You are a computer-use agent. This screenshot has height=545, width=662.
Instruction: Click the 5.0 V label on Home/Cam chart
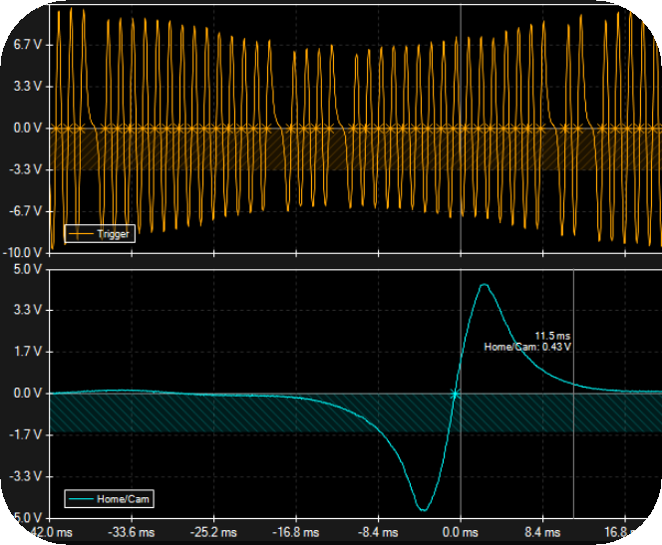(26, 270)
